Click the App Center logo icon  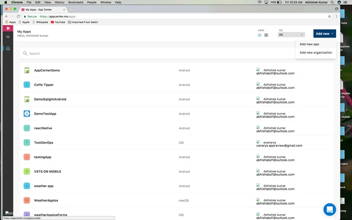click(8, 28)
